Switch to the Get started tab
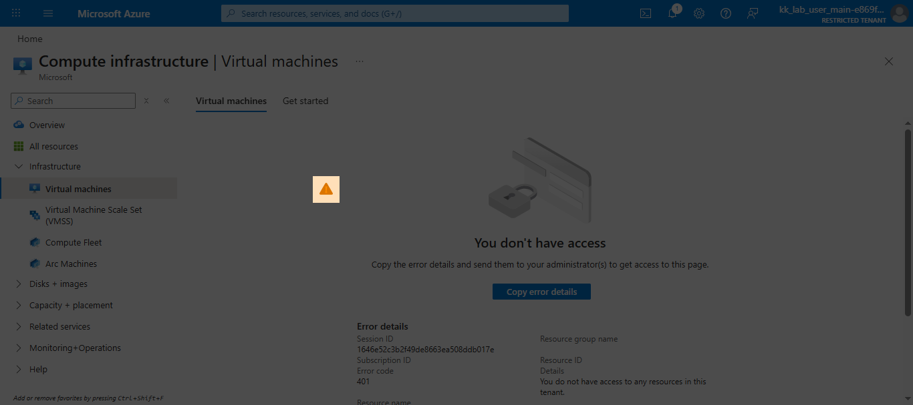913x405 pixels. tap(305, 101)
